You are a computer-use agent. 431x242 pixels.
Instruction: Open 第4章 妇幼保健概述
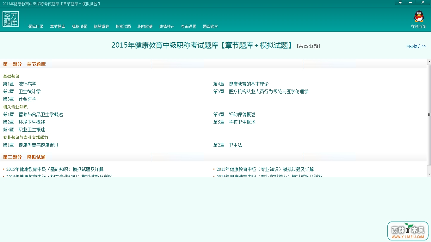click(234, 114)
